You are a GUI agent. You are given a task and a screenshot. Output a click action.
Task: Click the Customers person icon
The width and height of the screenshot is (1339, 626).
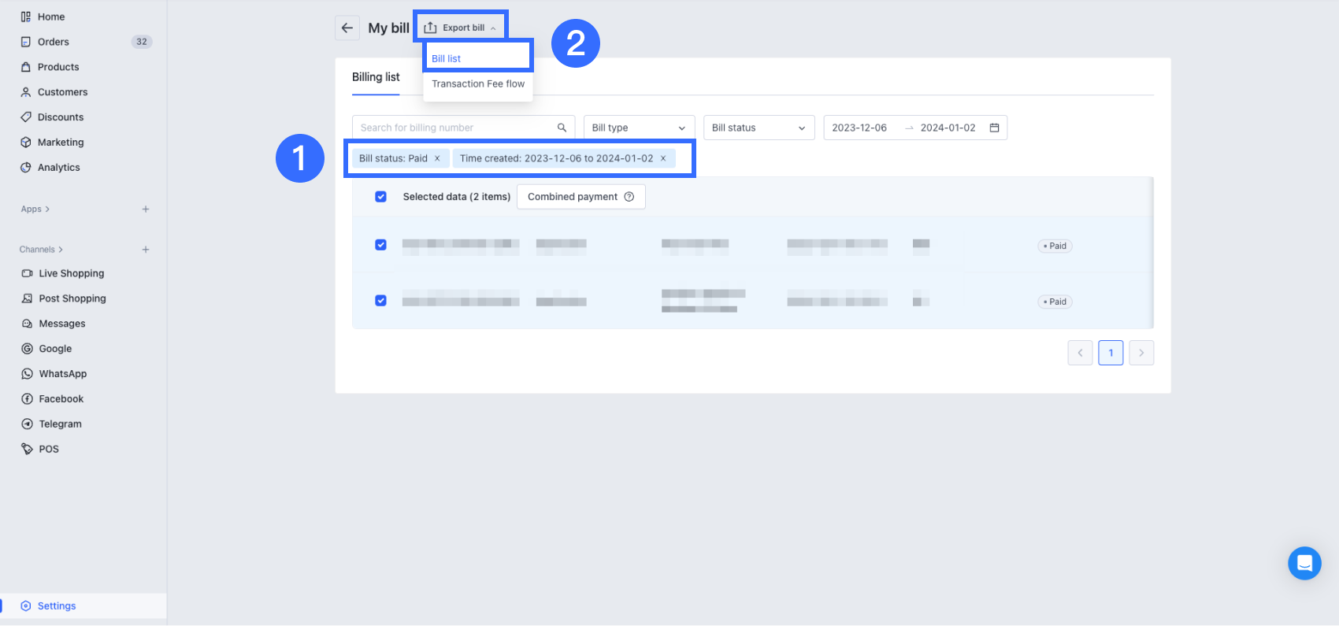tap(26, 92)
